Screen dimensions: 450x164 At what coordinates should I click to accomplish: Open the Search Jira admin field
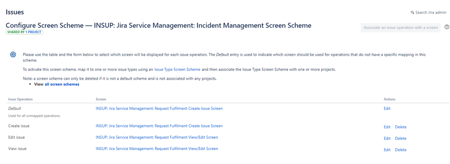(x=428, y=13)
